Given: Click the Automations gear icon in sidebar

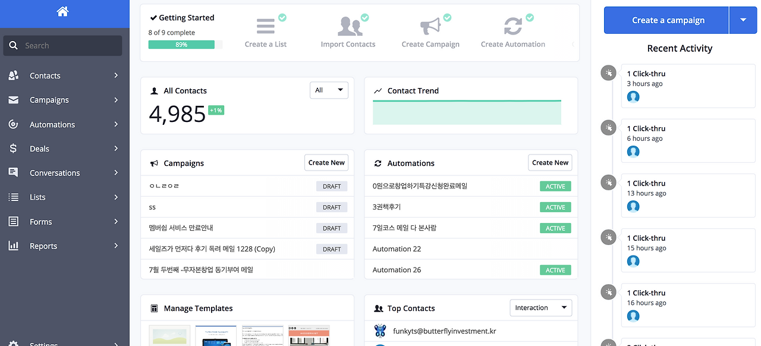Looking at the screenshot, I should tap(13, 124).
